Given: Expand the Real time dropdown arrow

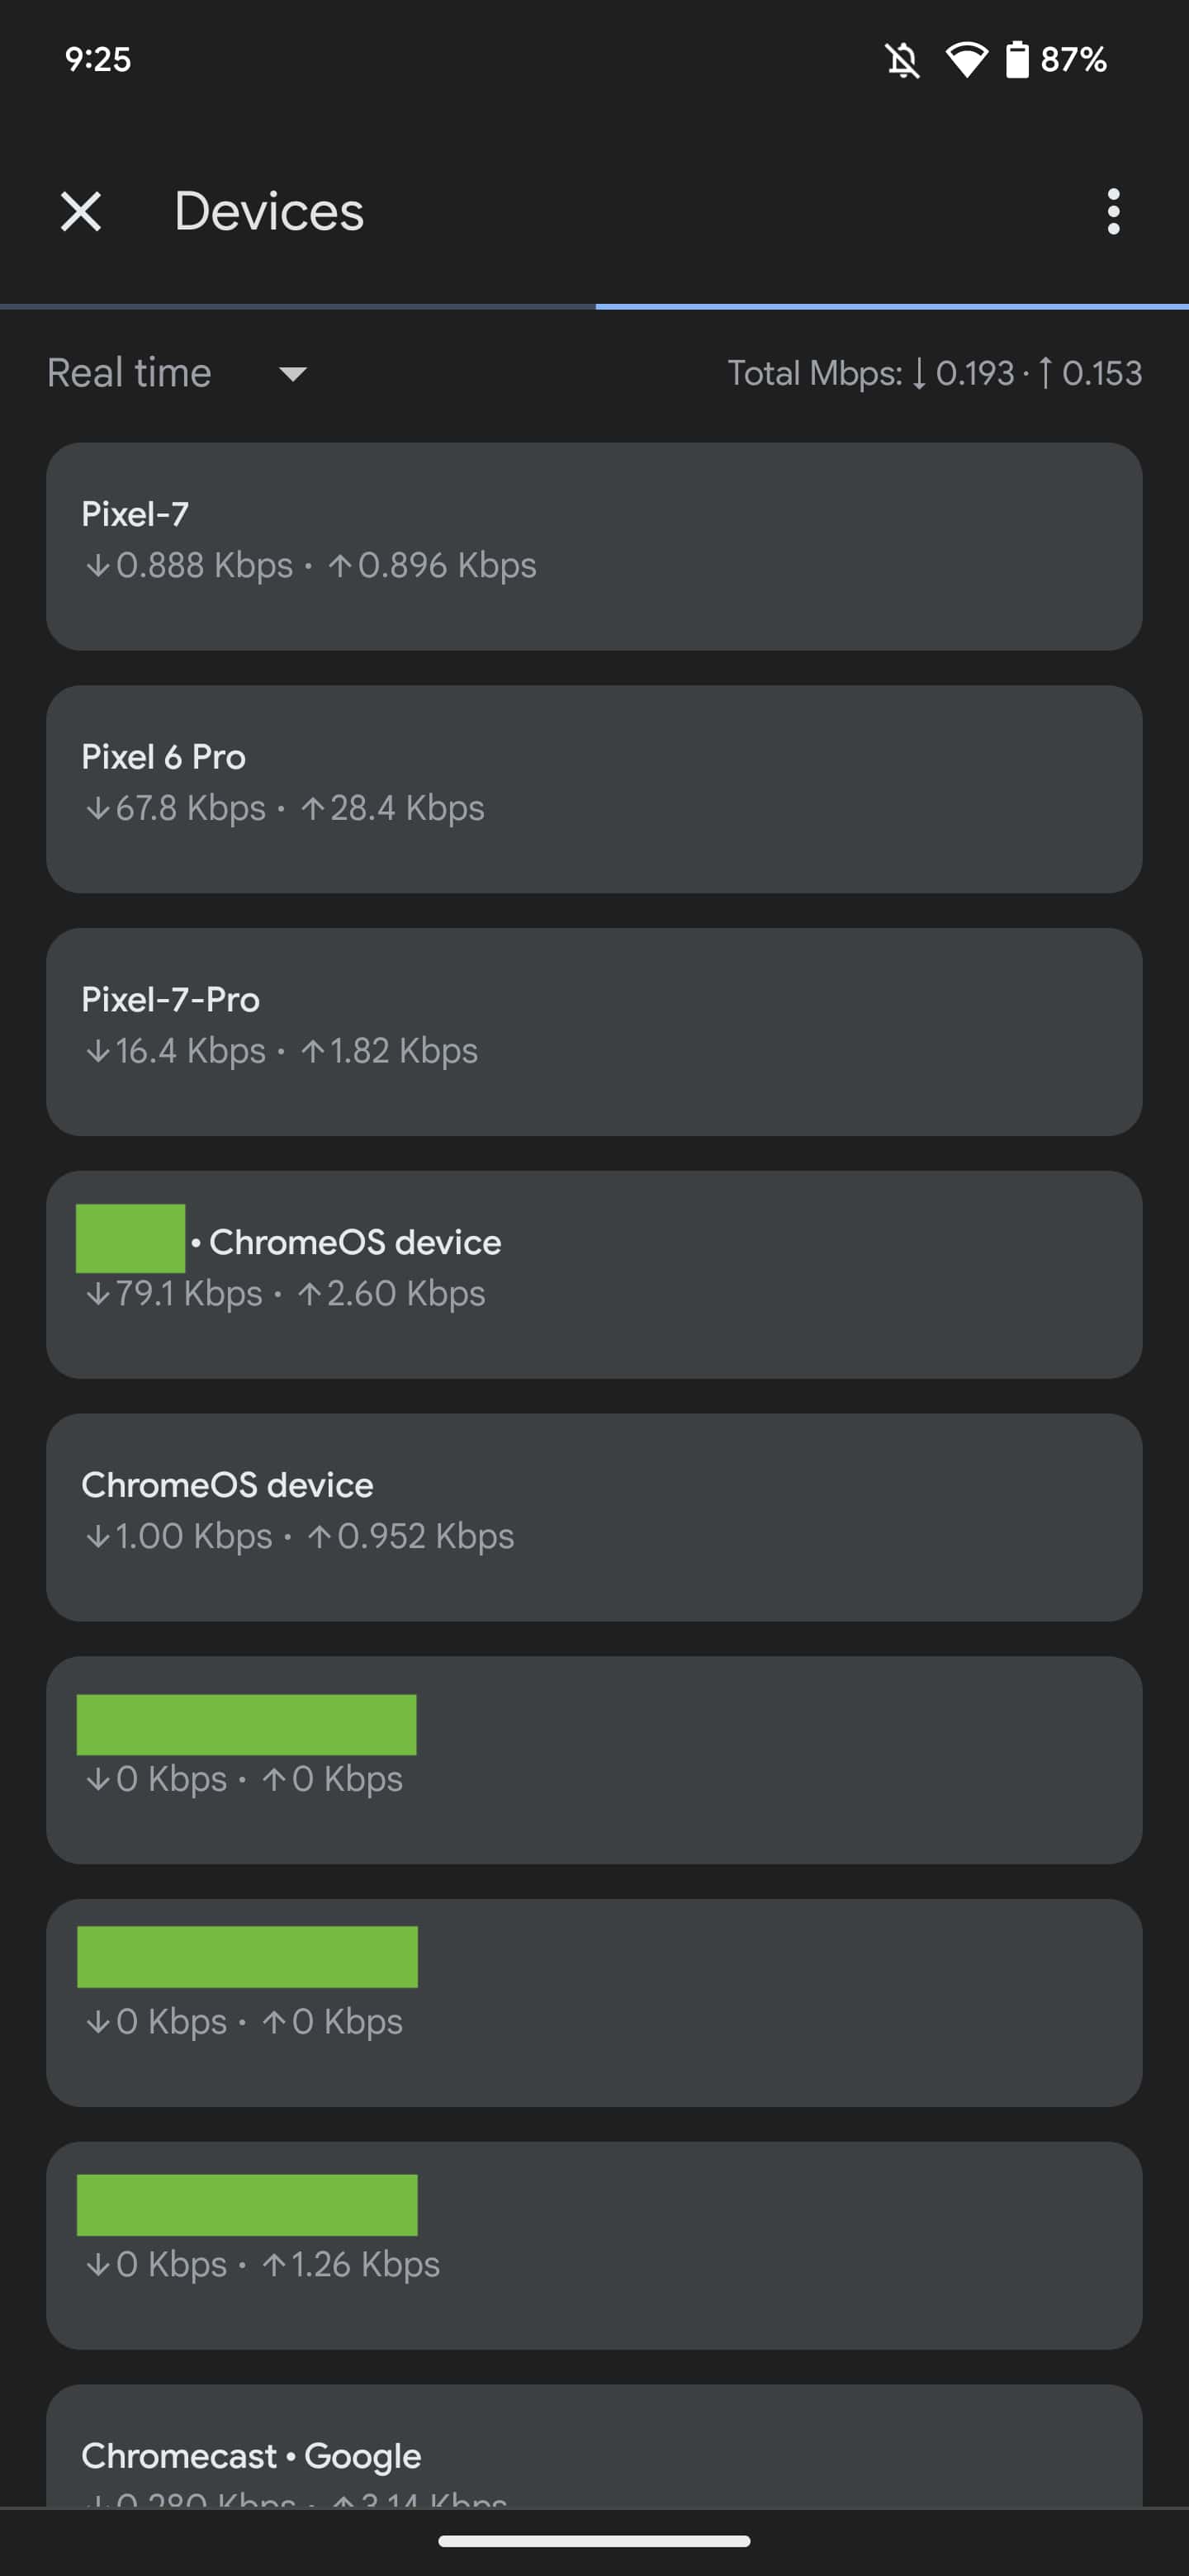Looking at the screenshot, I should (x=293, y=374).
